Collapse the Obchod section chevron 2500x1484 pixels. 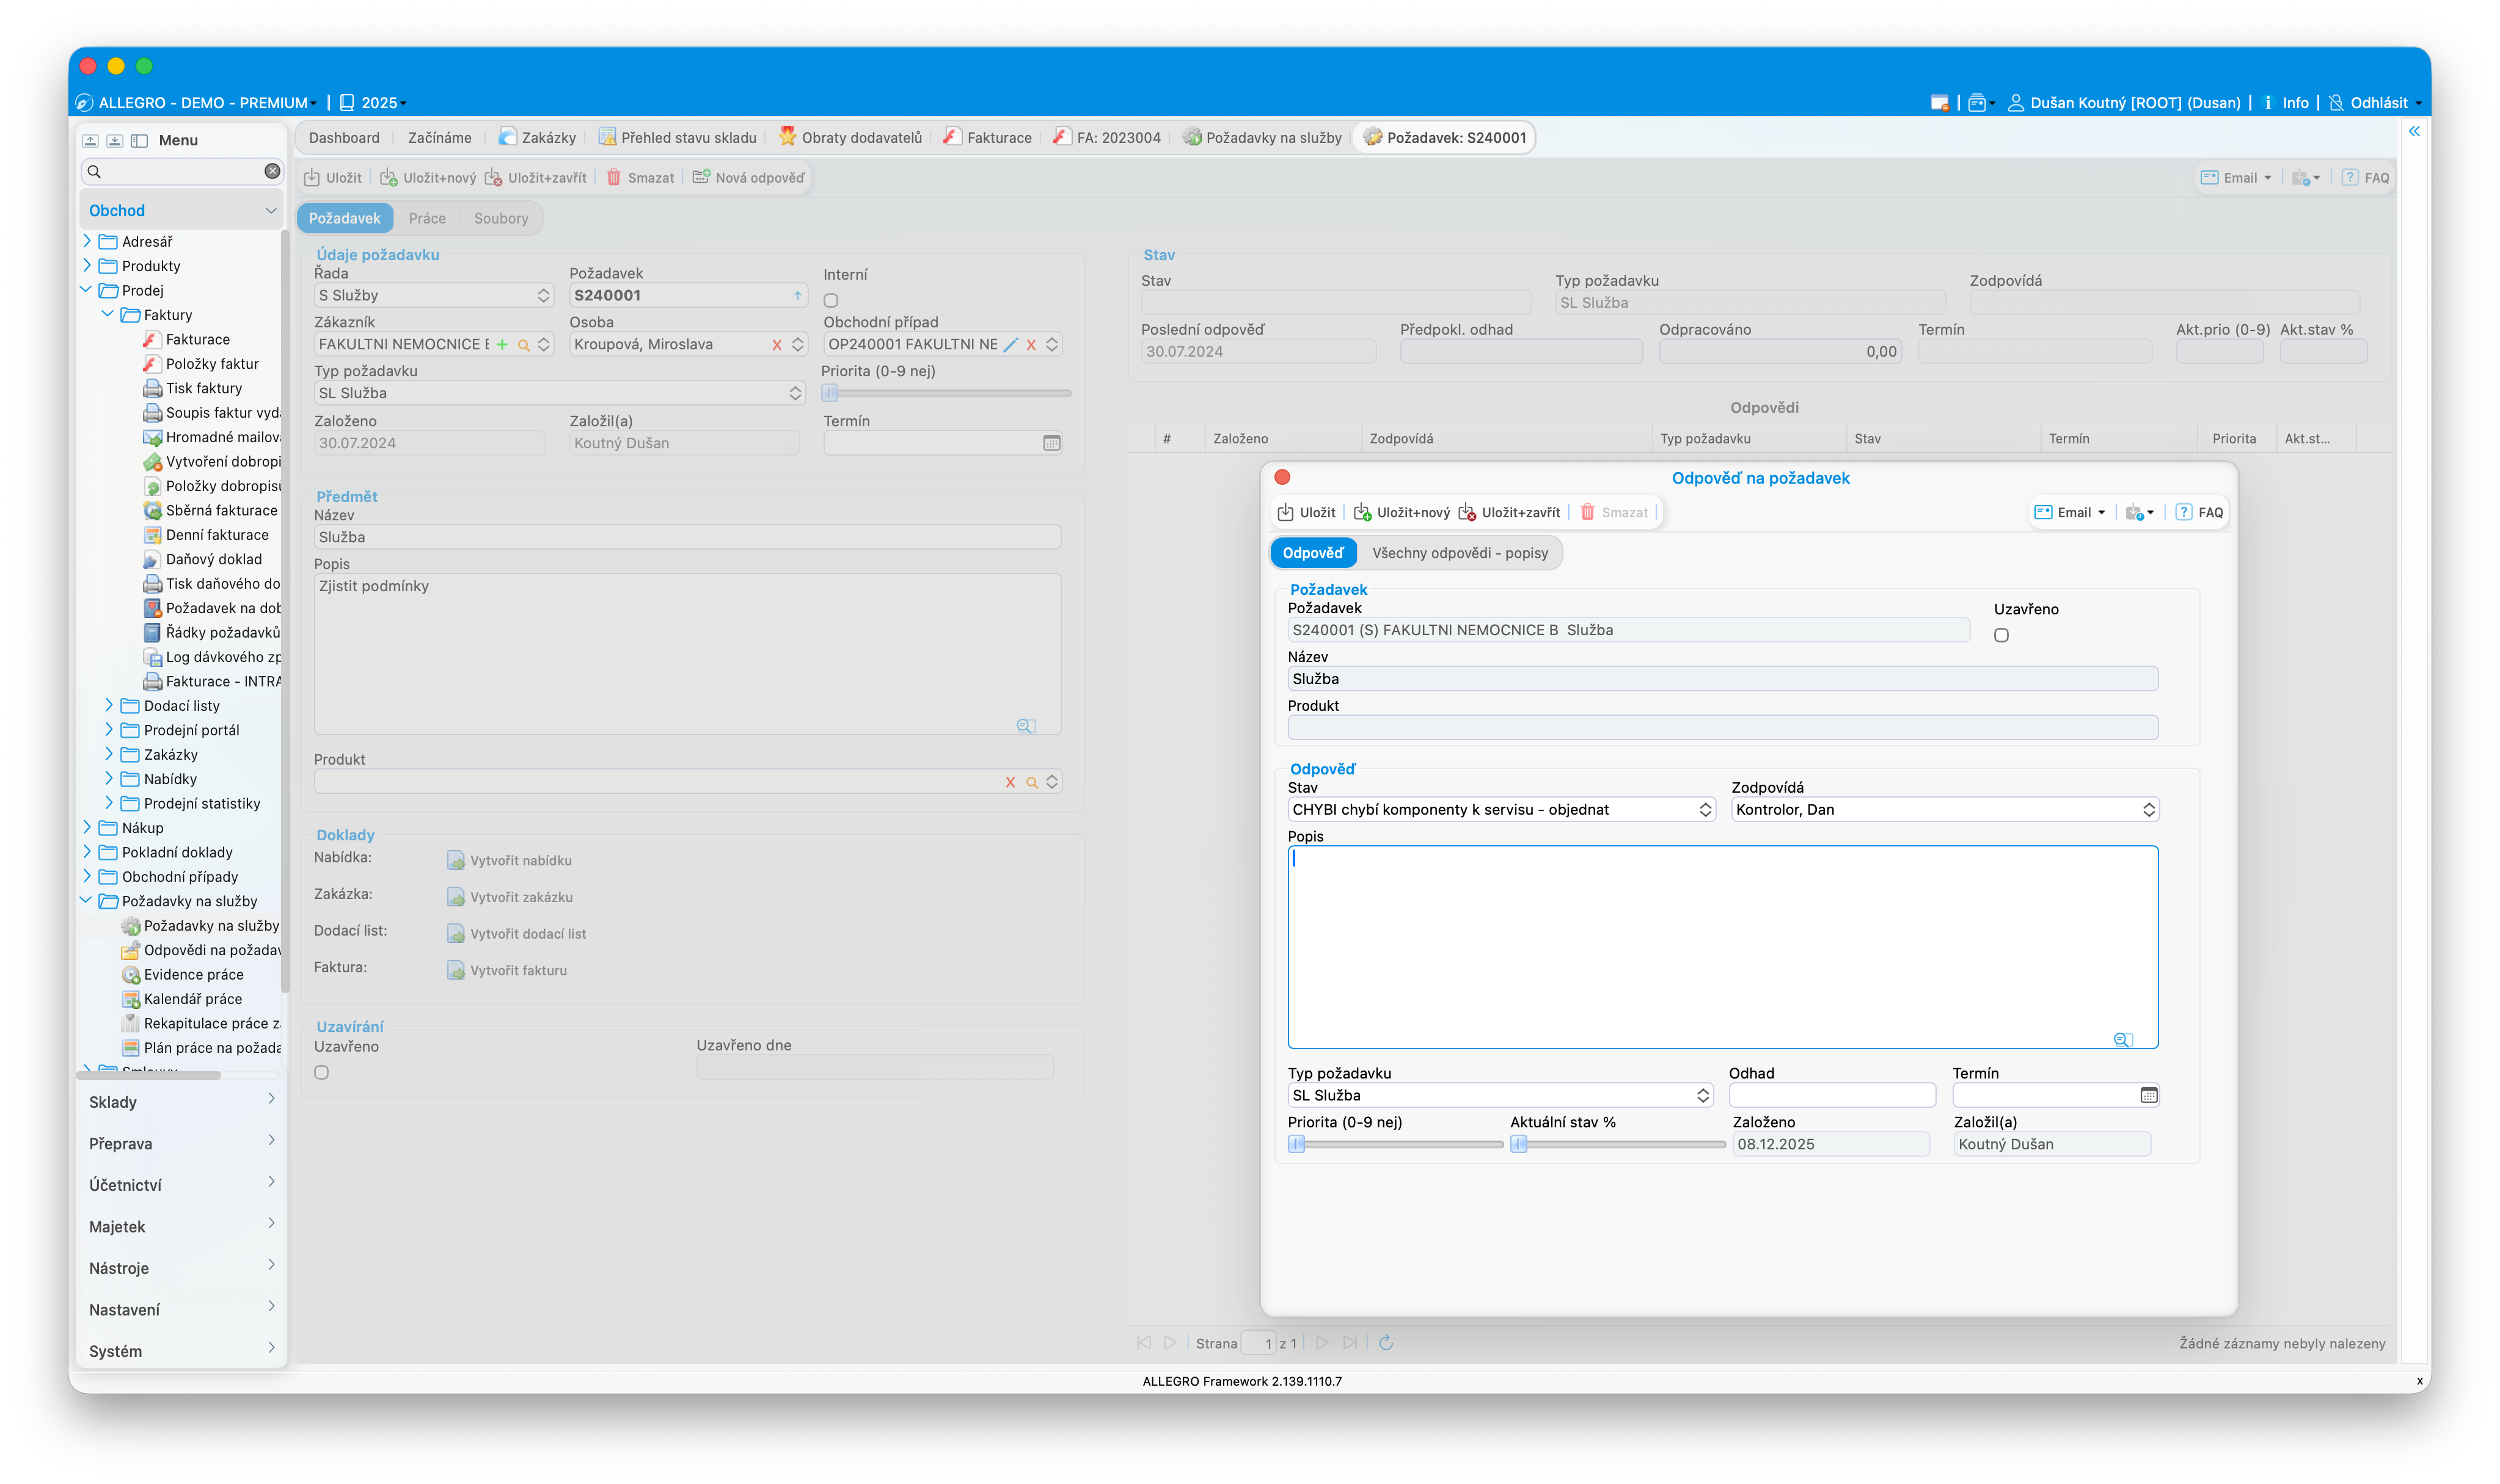(270, 210)
